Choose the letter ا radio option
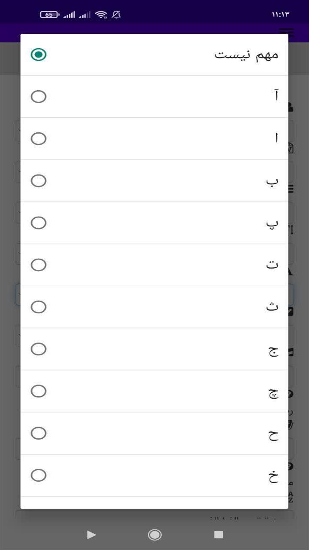This screenshot has height=550, width=309. [39, 139]
